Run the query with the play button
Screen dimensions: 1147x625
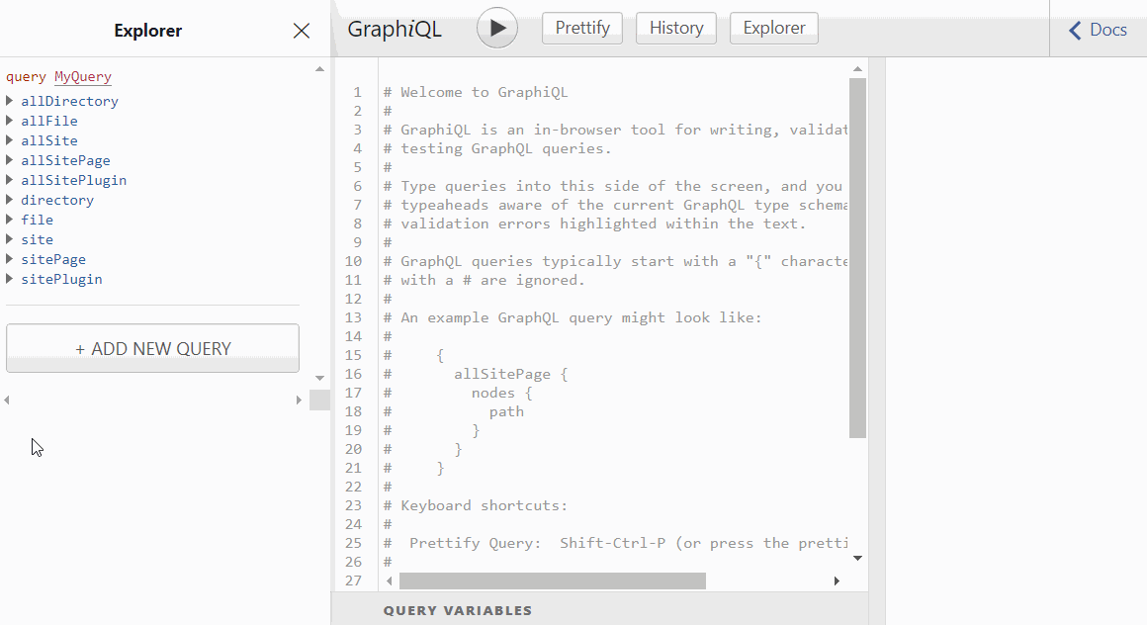[x=497, y=28]
